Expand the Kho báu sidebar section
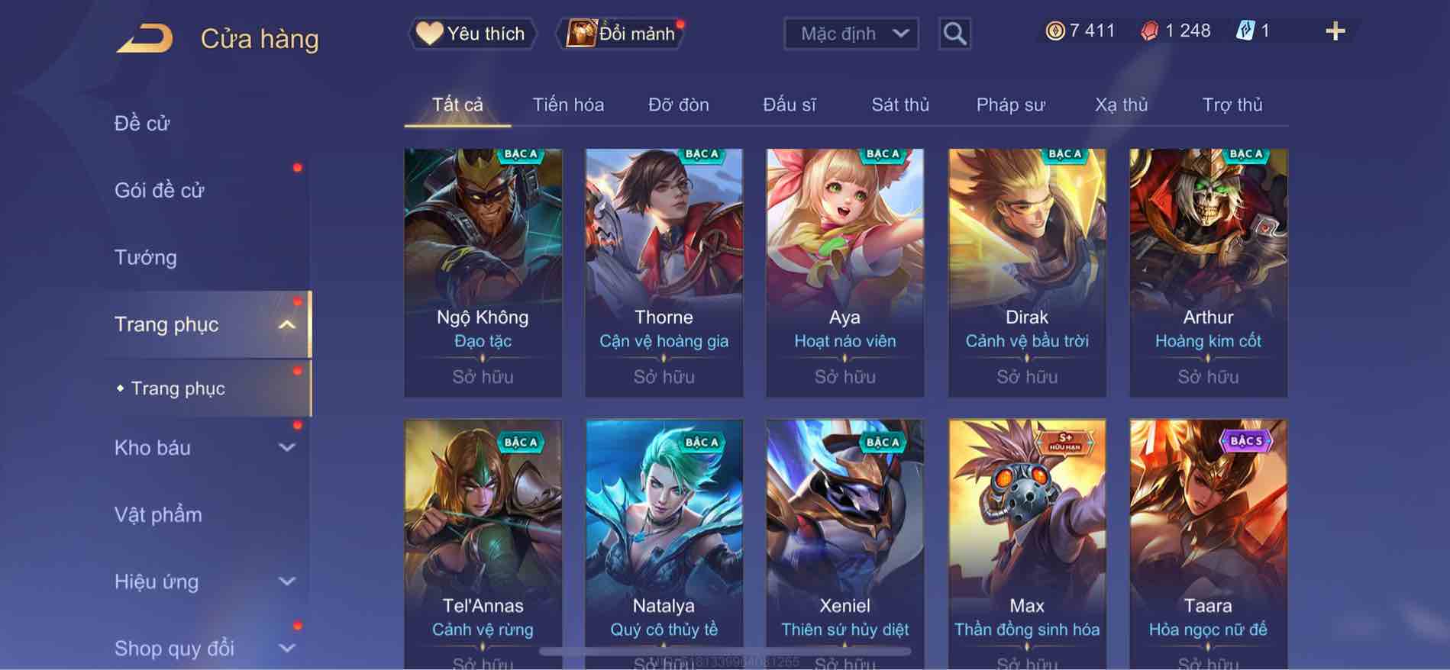This screenshot has width=1450, height=670. (287, 448)
